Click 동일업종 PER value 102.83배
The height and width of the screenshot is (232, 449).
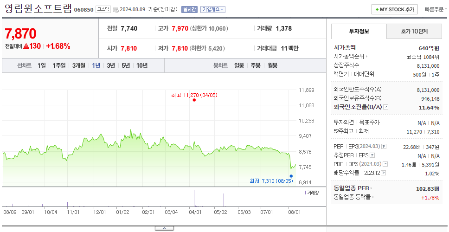[428, 189]
